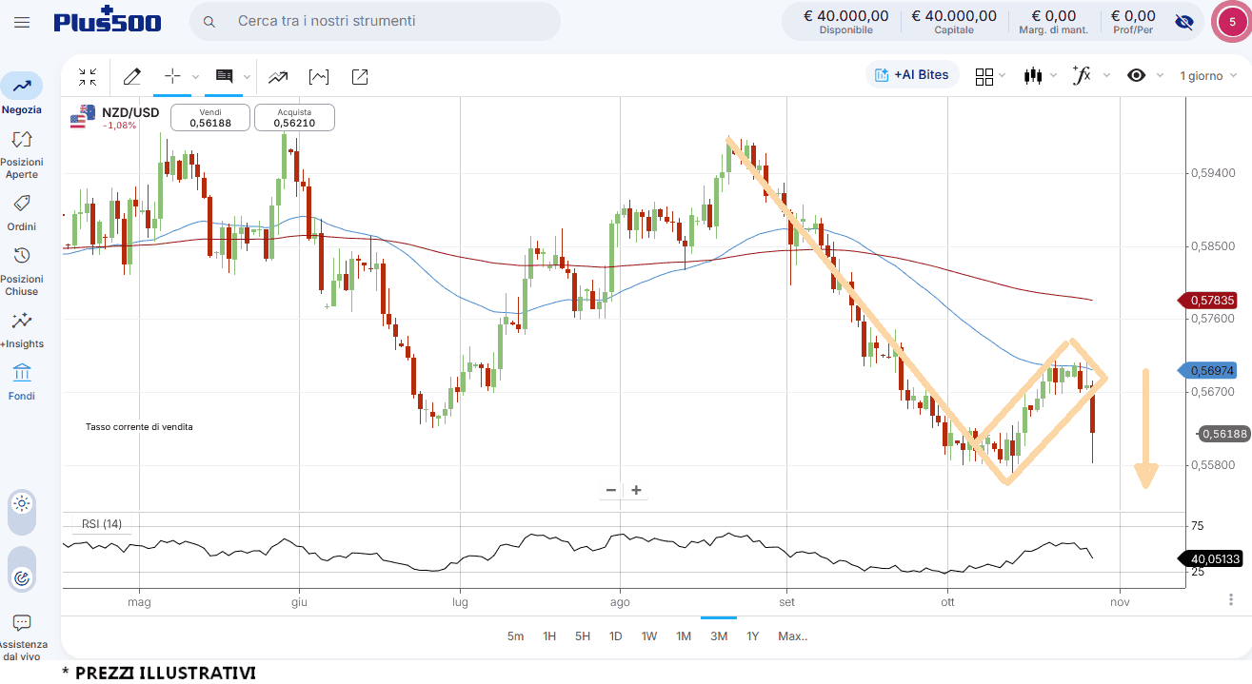Click the circular arrow icon in sidebar
Image resolution: width=1252 pixels, height=684 pixels.
pyautogui.click(x=22, y=577)
